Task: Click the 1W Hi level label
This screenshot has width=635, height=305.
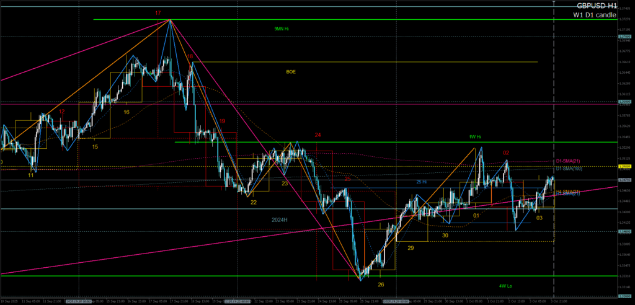Action: click(x=476, y=137)
